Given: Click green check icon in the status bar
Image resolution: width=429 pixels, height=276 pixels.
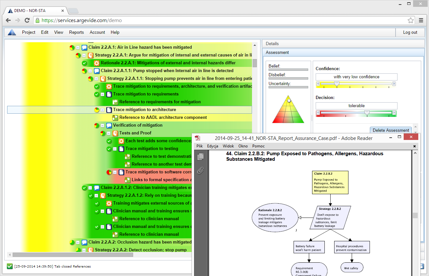Looking at the screenshot, I should point(10,266).
